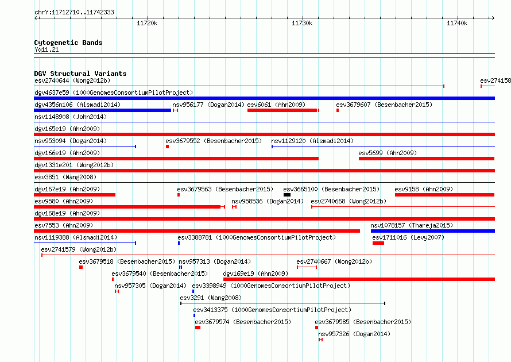Click nsv958536 (Dogan2014) label
The width and height of the screenshot is (511, 362).
(x=268, y=201)
